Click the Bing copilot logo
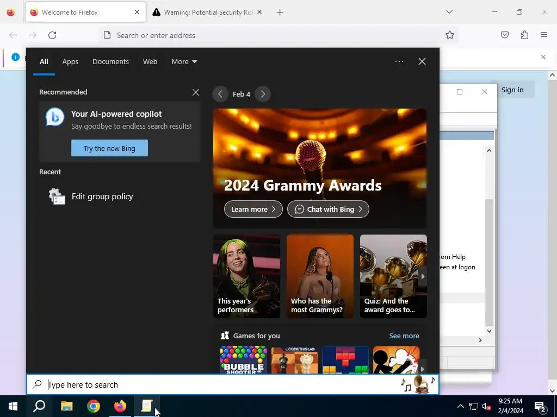 (x=55, y=117)
